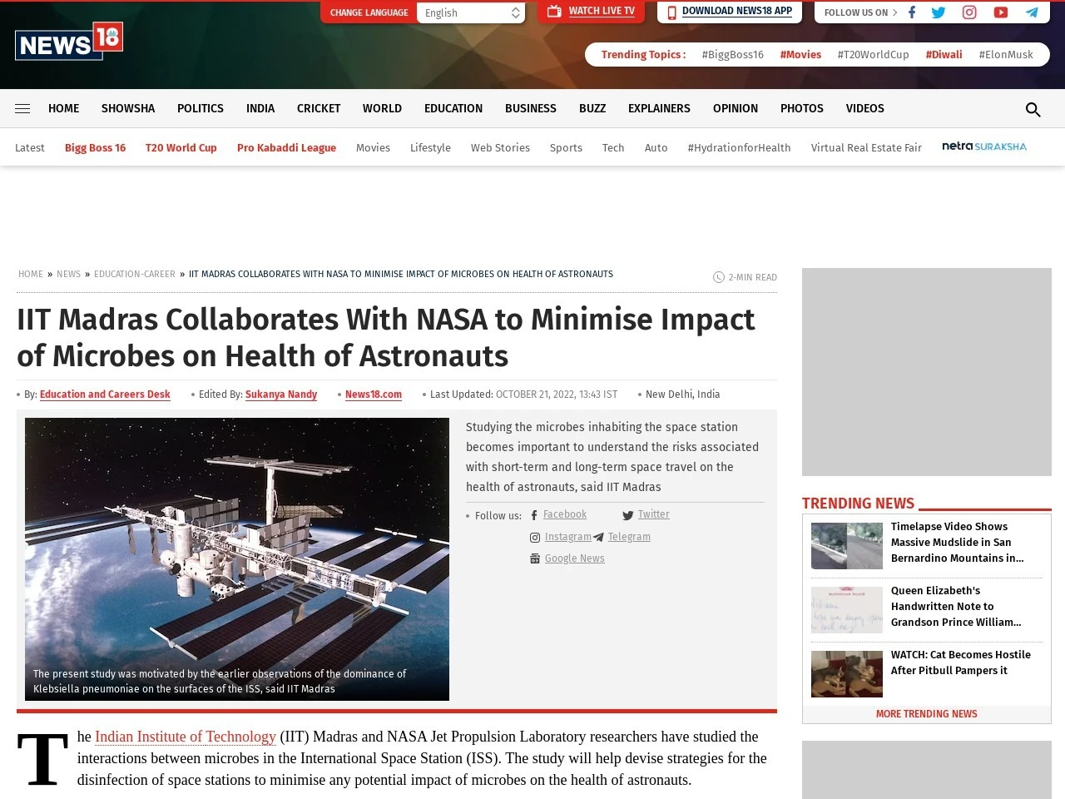Open News18 Instagram icon in header
This screenshot has height=799, width=1065.
click(x=969, y=12)
